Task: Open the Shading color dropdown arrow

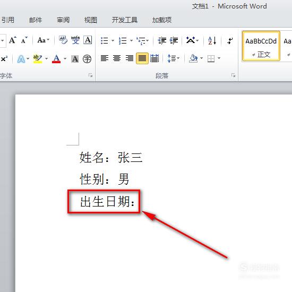Action: pyautogui.click(x=202, y=58)
